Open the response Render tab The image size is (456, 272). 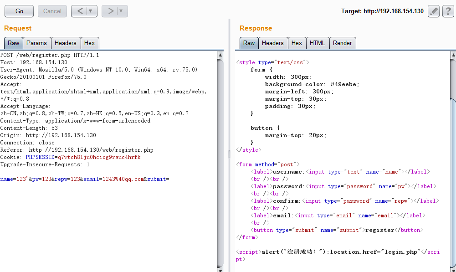pos(342,43)
